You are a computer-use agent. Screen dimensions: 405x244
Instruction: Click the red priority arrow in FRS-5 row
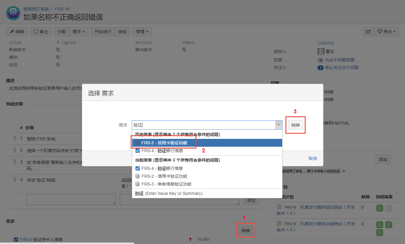pyautogui.click(x=190, y=240)
